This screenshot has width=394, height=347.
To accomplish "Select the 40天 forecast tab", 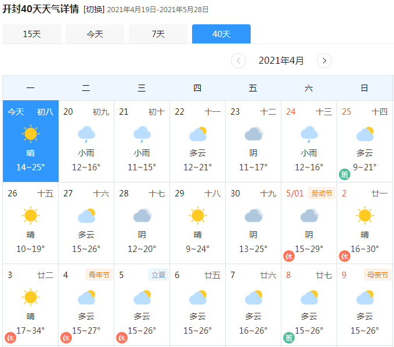I will (222, 34).
